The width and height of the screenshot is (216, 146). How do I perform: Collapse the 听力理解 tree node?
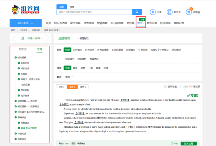16,58
